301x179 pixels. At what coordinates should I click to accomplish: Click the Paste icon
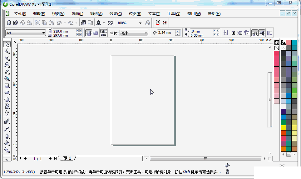coord(51,23)
